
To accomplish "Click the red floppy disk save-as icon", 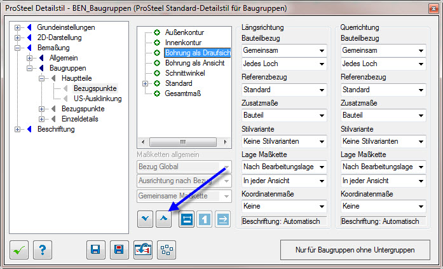I will pos(119,250).
